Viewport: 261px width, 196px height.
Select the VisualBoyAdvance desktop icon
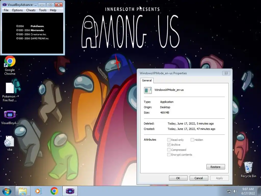(10, 117)
